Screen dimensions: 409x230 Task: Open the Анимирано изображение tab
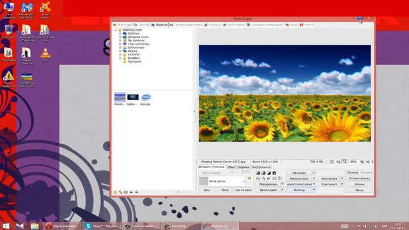[265, 25]
